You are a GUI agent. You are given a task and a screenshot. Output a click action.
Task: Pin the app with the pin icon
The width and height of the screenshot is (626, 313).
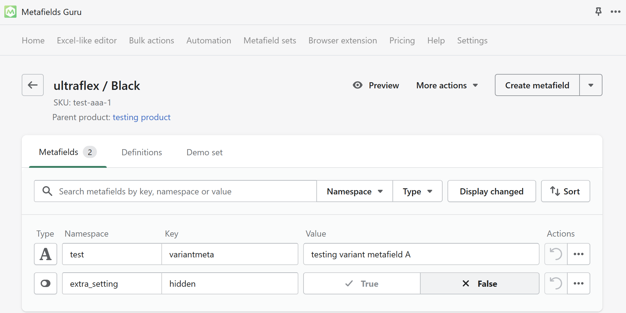pyautogui.click(x=598, y=12)
